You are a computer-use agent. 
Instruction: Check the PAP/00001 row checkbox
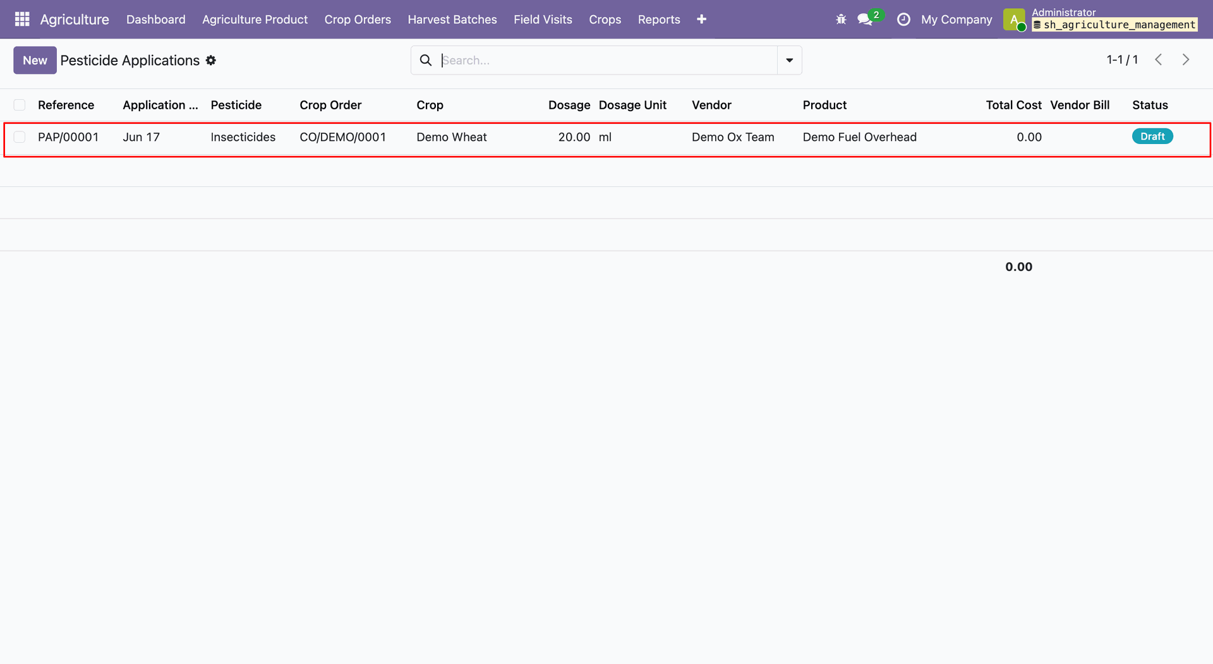[x=20, y=137]
